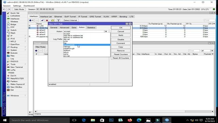Click the Find field in Firewall window
This screenshot has width=218, height=123.
click(194, 51)
